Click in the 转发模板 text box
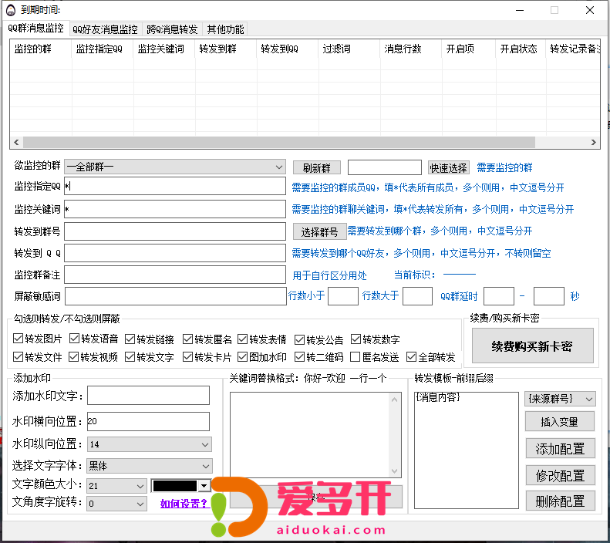The image size is (610, 543). 467,450
